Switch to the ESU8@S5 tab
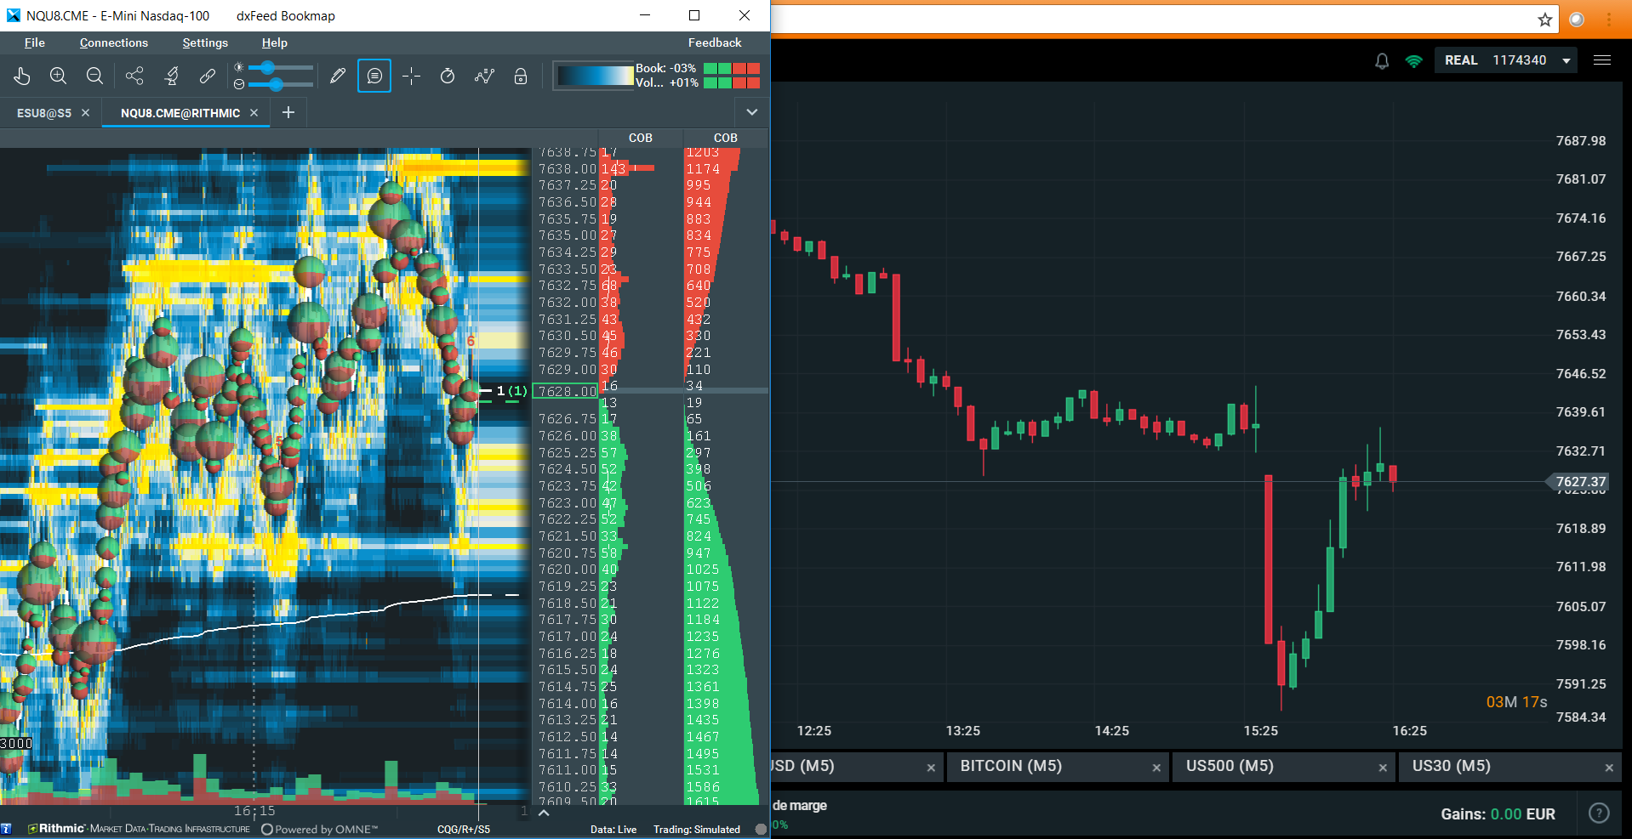 (44, 113)
